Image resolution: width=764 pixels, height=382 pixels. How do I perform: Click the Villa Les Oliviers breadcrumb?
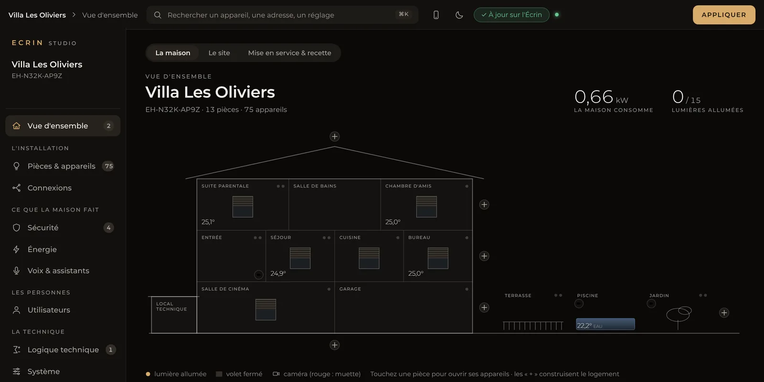pyautogui.click(x=37, y=15)
